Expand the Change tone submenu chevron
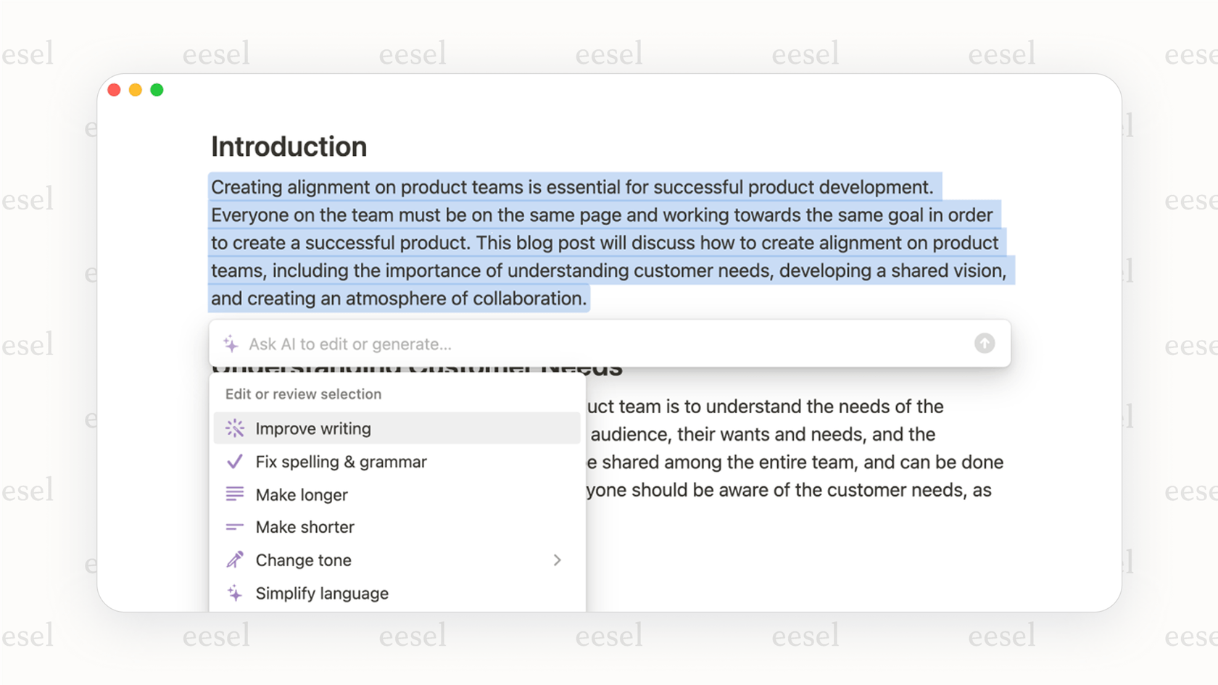 click(557, 560)
